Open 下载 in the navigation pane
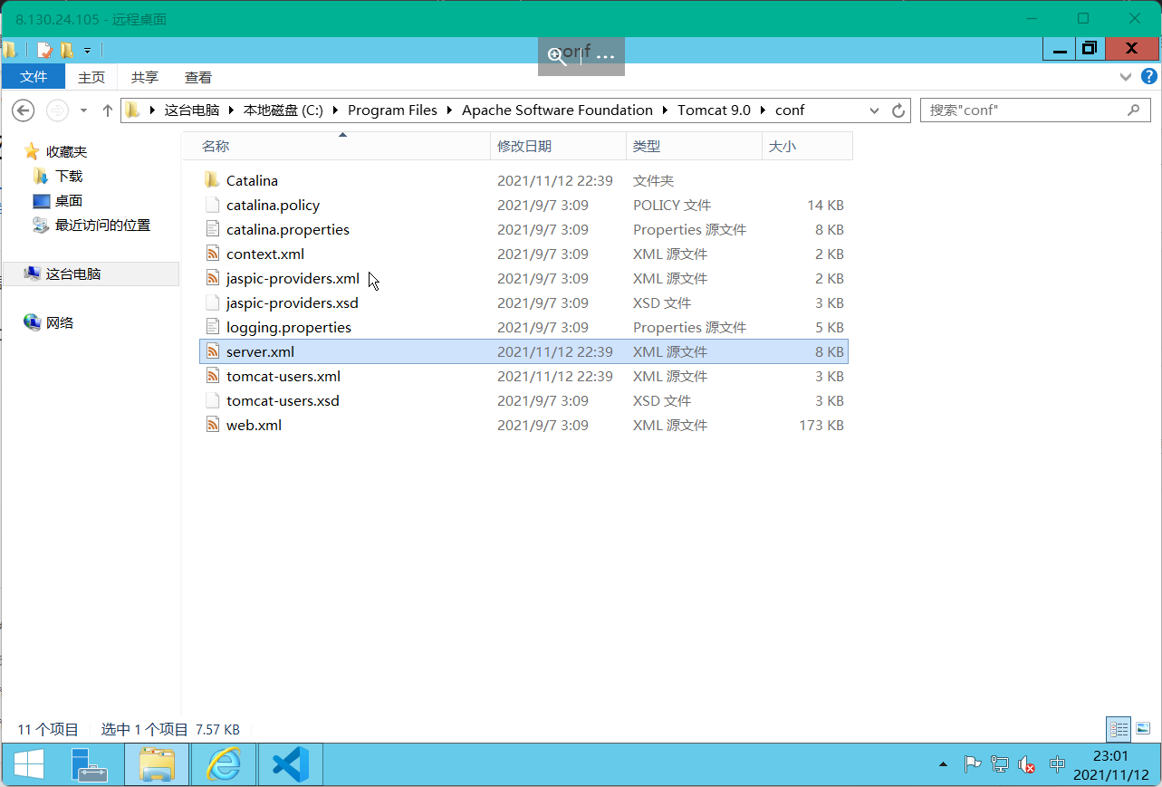The height and width of the screenshot is (787, 1162). click(x=69, y=176)
